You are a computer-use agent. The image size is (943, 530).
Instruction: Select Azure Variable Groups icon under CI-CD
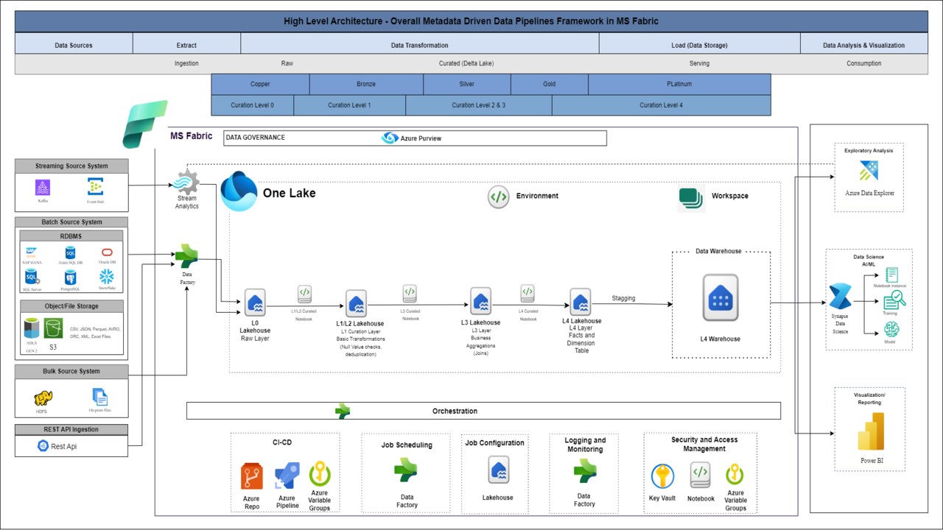point(319,473)
